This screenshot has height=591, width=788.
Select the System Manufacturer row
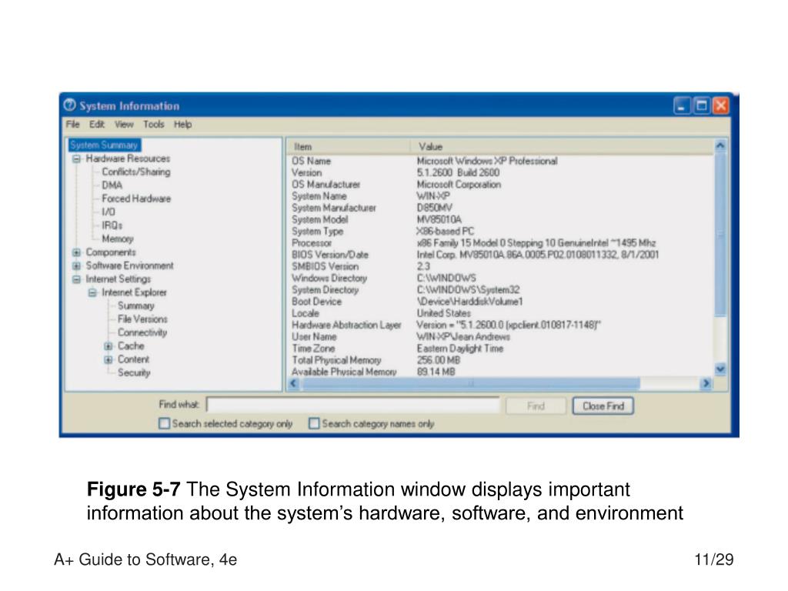(500, 208)
